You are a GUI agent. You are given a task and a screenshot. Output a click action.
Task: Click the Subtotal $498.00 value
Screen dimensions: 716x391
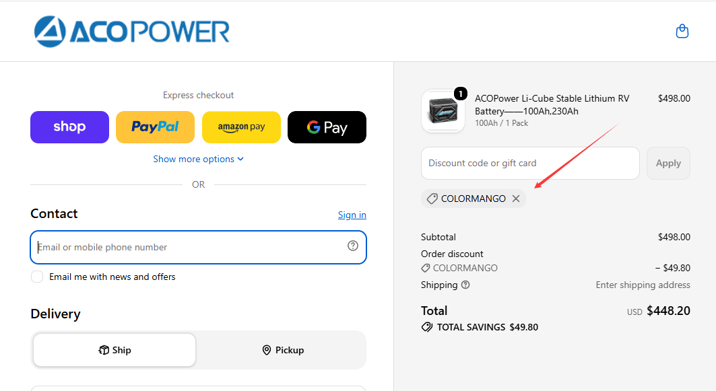coord(674,237)
